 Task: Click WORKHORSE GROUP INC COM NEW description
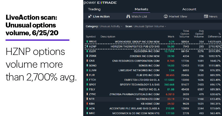coord(137,42)
